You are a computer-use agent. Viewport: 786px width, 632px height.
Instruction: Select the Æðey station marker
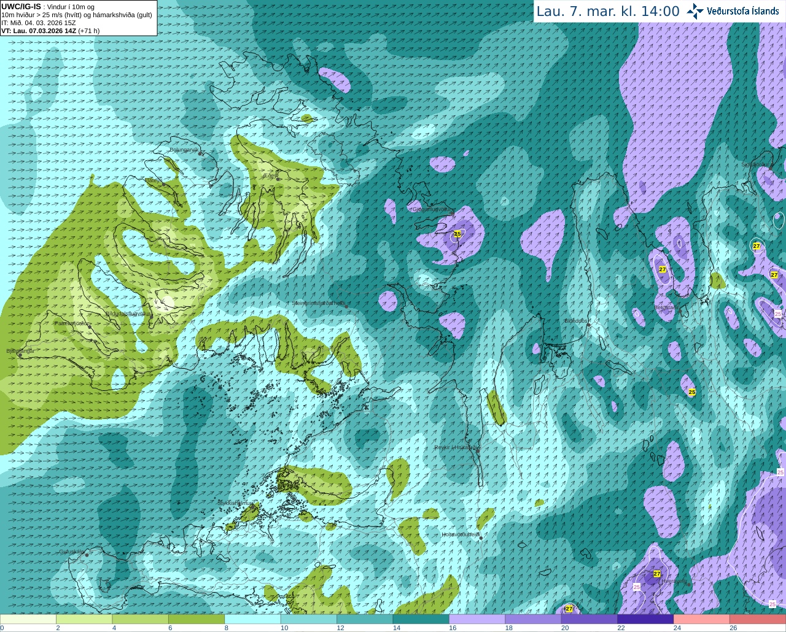tap(278, 179)
